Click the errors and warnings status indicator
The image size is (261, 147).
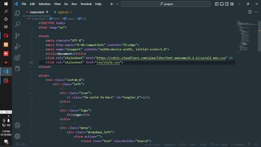pyautogui.click(x=21, y=145)
